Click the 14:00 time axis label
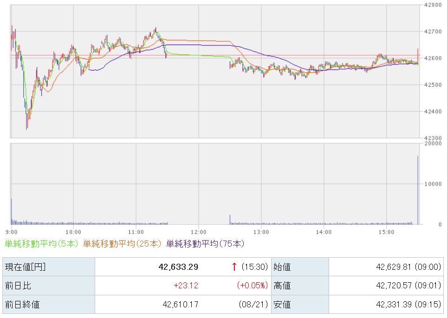The width and height of the screenshot is (447, 318). pyautogui.click(x=324, y=232)
